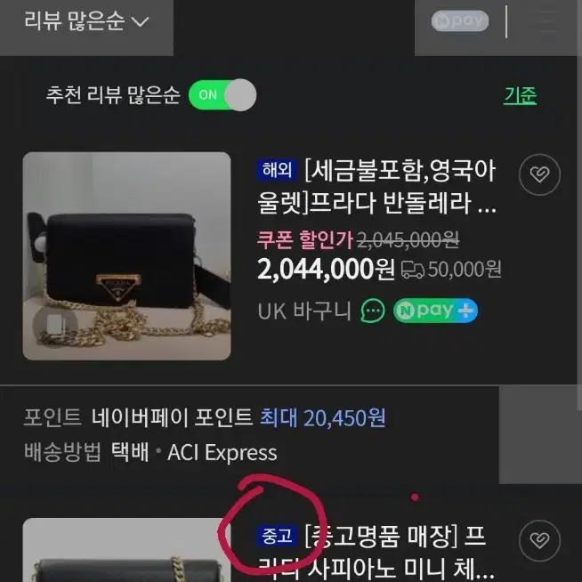This screenshot has width=582, height=582.
Task: Open the list view menu icon
Action: pyautogui.click(x=546, y=21)
